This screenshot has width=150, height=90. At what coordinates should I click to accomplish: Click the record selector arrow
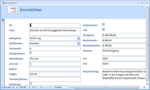(x=3, y=20)
